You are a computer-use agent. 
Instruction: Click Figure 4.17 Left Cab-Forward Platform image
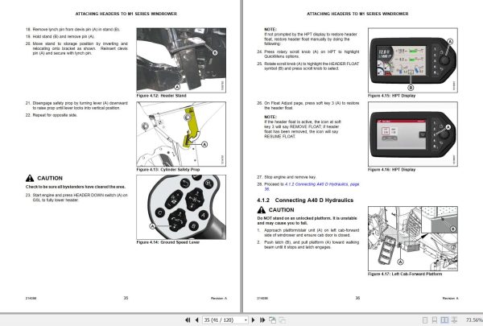pos(413,239)
